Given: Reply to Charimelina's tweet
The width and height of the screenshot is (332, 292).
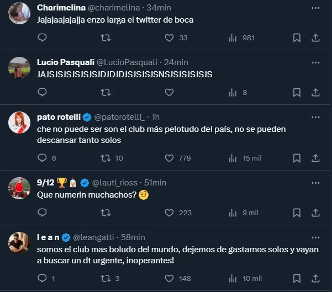Looking at the screenshot, I should tap(43, 38).
